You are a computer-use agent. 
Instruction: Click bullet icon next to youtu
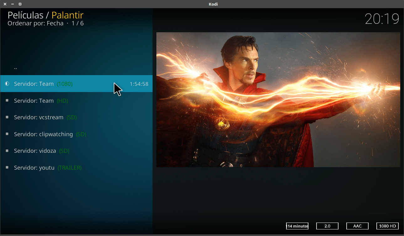pos(7,168)
